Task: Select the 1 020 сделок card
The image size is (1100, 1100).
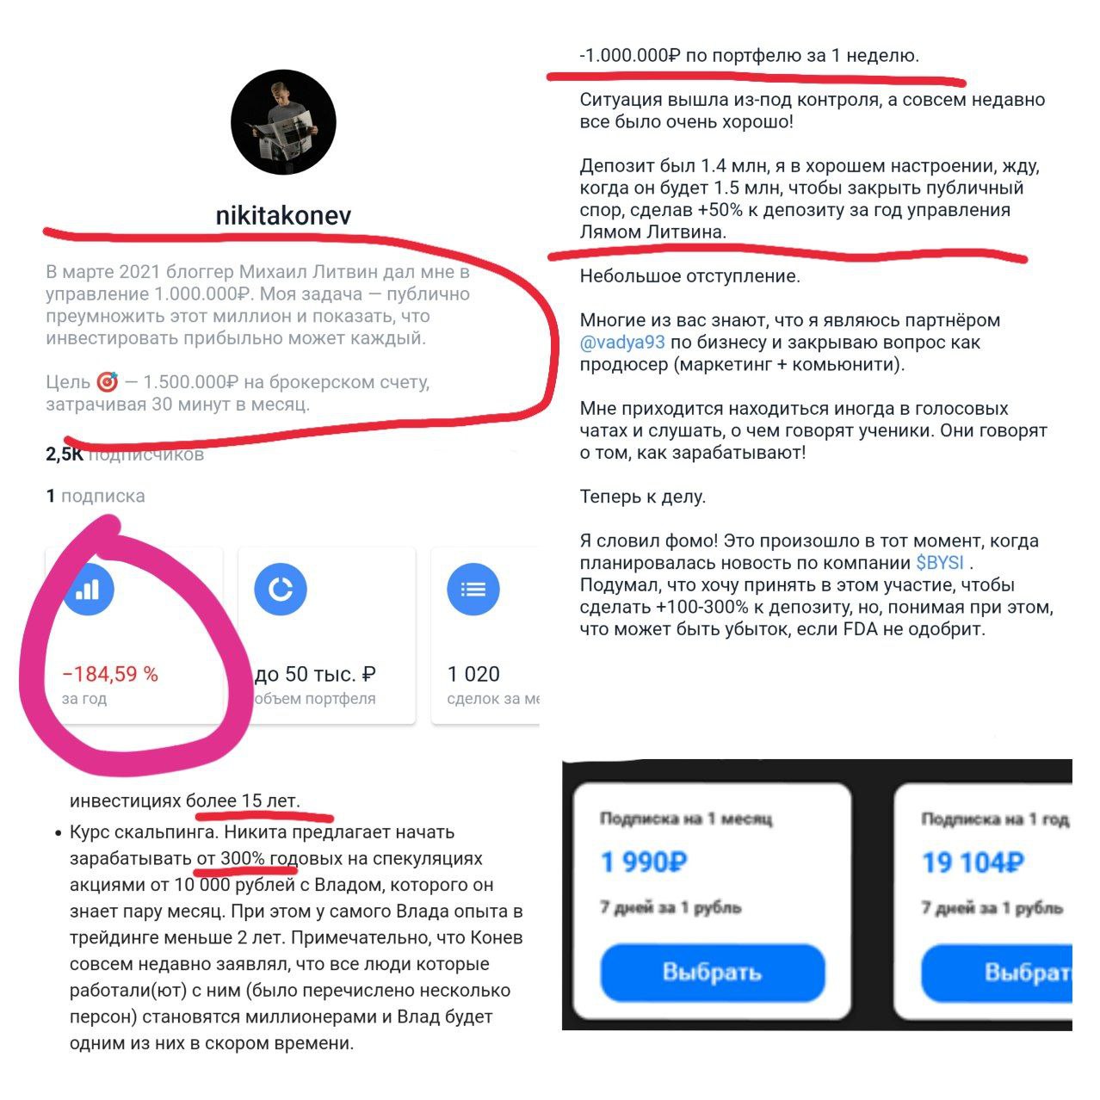Action: (485, 635)
